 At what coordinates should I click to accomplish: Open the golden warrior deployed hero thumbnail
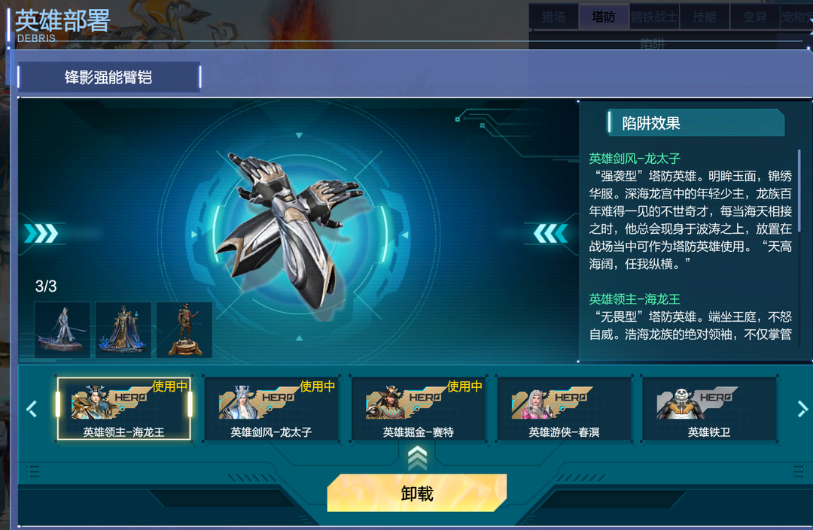pos(184,330)
